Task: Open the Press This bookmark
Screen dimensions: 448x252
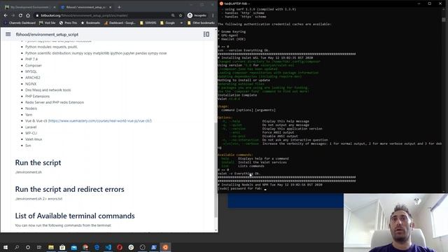Action: click(68, 23)
